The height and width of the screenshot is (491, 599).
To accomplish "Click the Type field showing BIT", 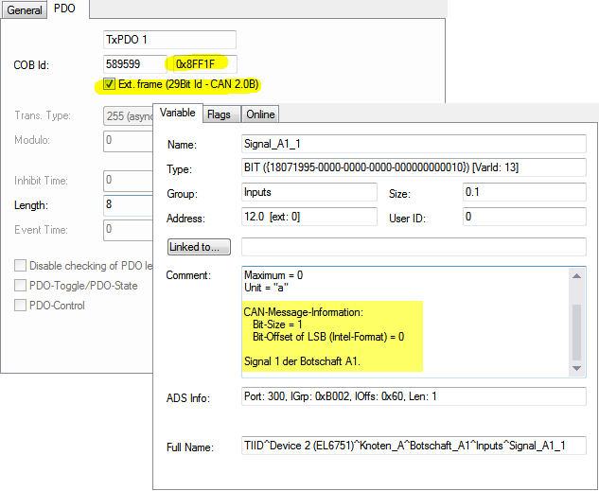I will pyautogui.click(x=414, y=167).
